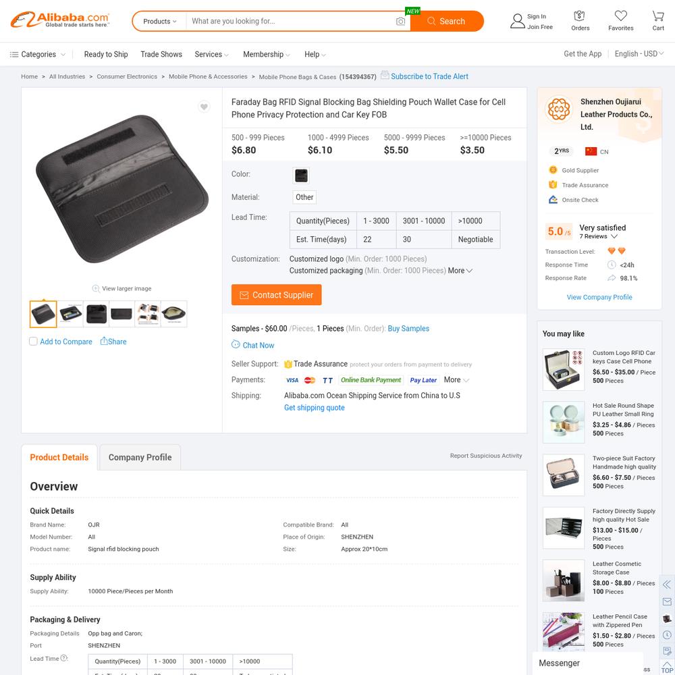Open the Orders icon

(x=579, y=16)
